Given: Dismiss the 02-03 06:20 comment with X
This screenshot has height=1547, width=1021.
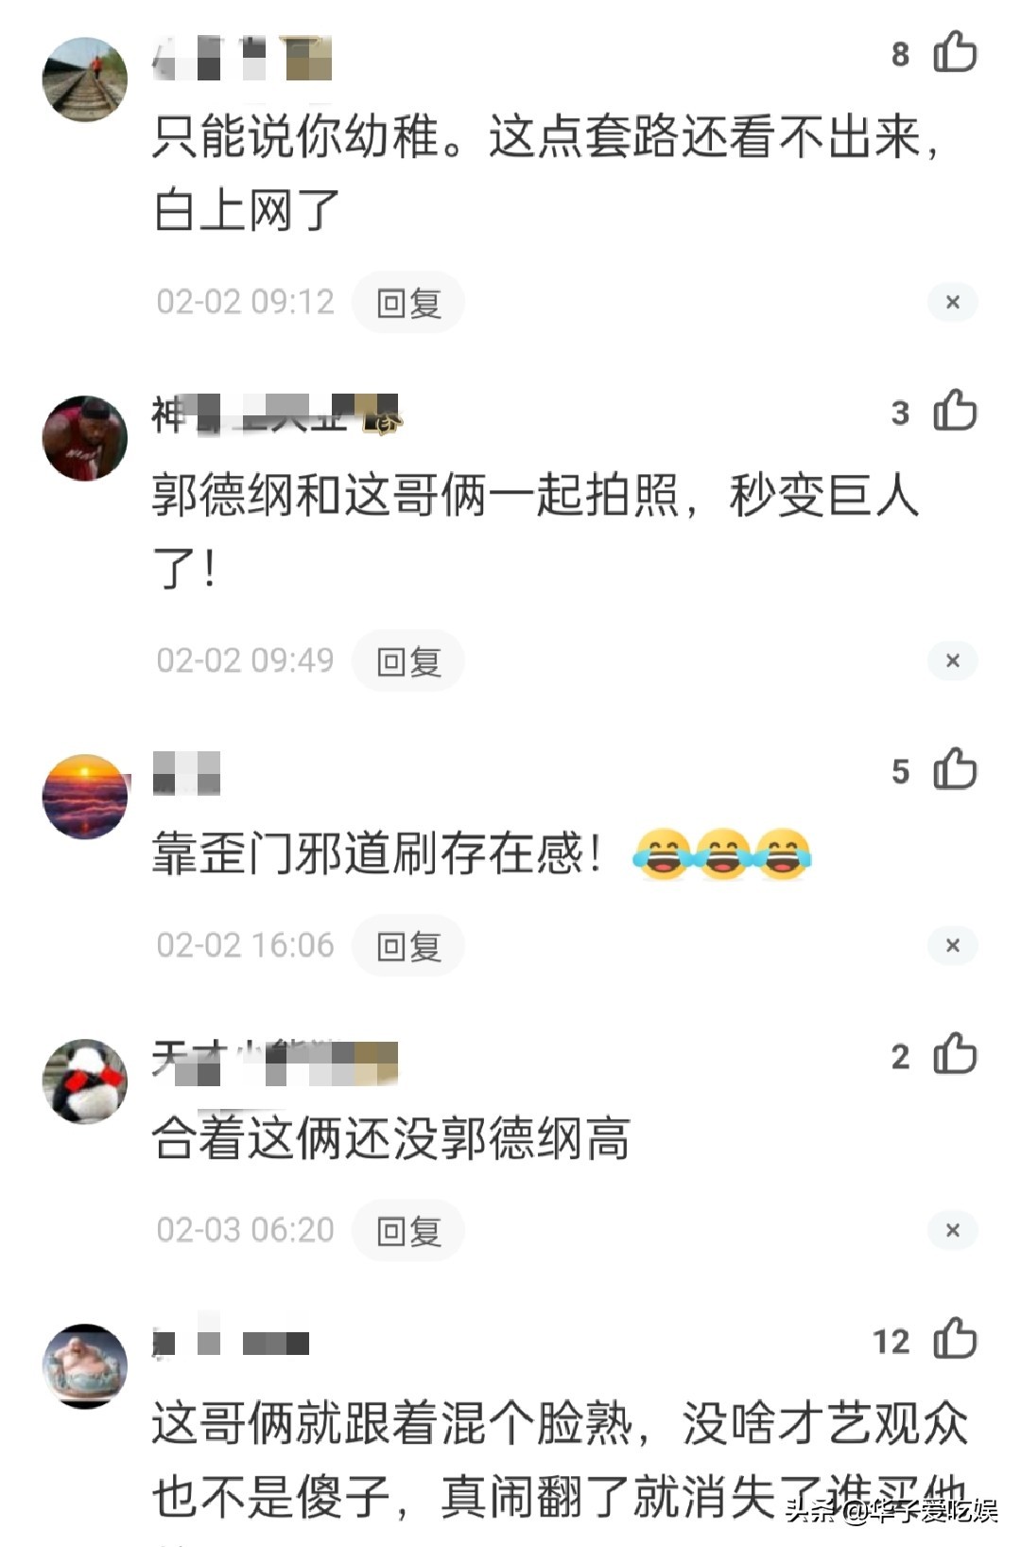Looking at the screenshot, I should point(953,1230).
